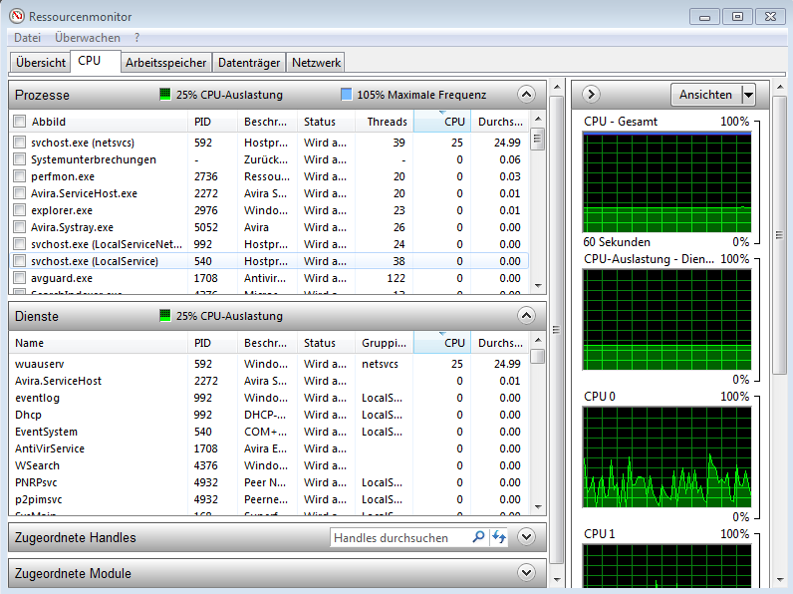Sort processes by PID column header
The height and width of the screenshot is (594, 793).
point(212,122)
